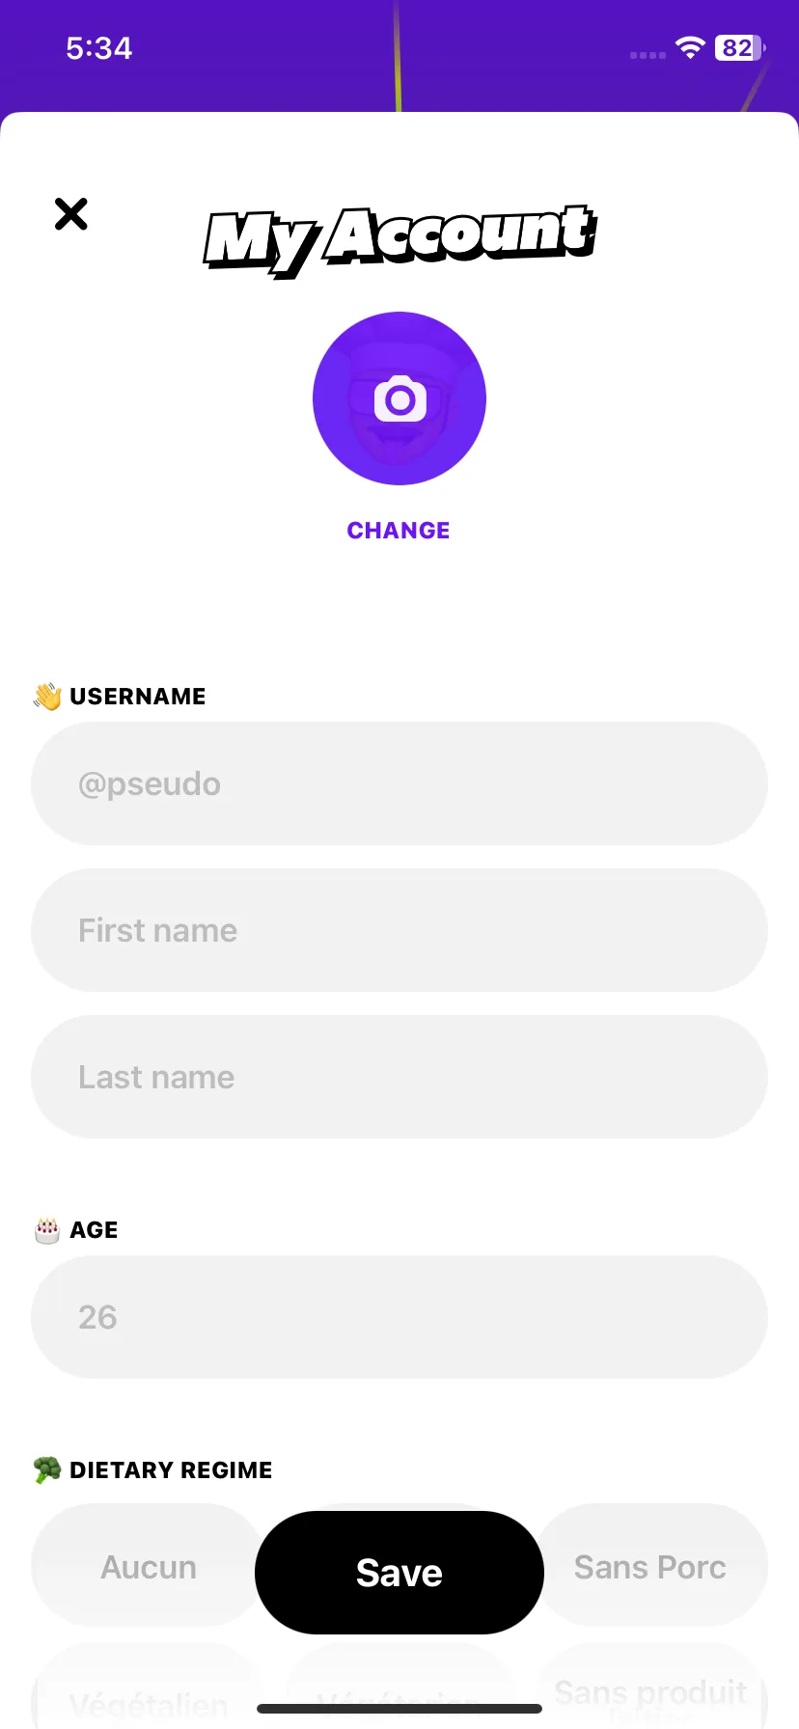Screen dimensions: 799x1729
Task: Close the My Account sheet with X
Action: pyautogui.click(x=71, y=214)
